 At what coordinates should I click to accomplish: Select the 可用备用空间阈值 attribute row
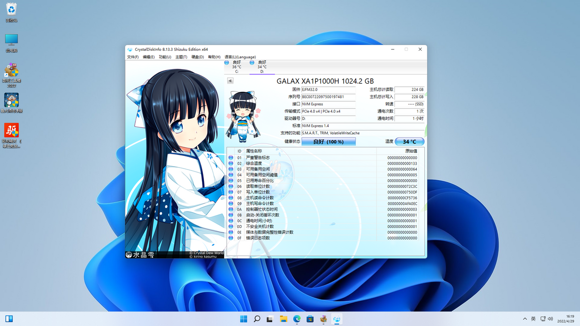(x=323, y=175)
